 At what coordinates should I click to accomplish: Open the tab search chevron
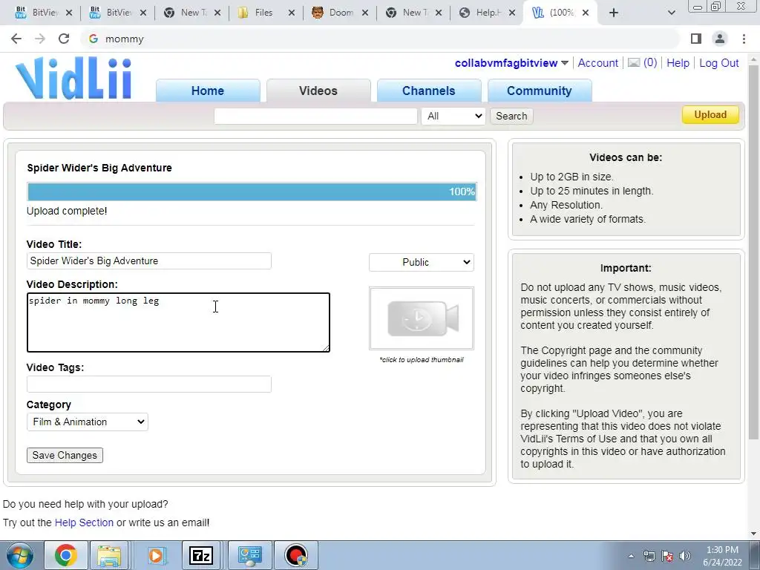point(671,13)
